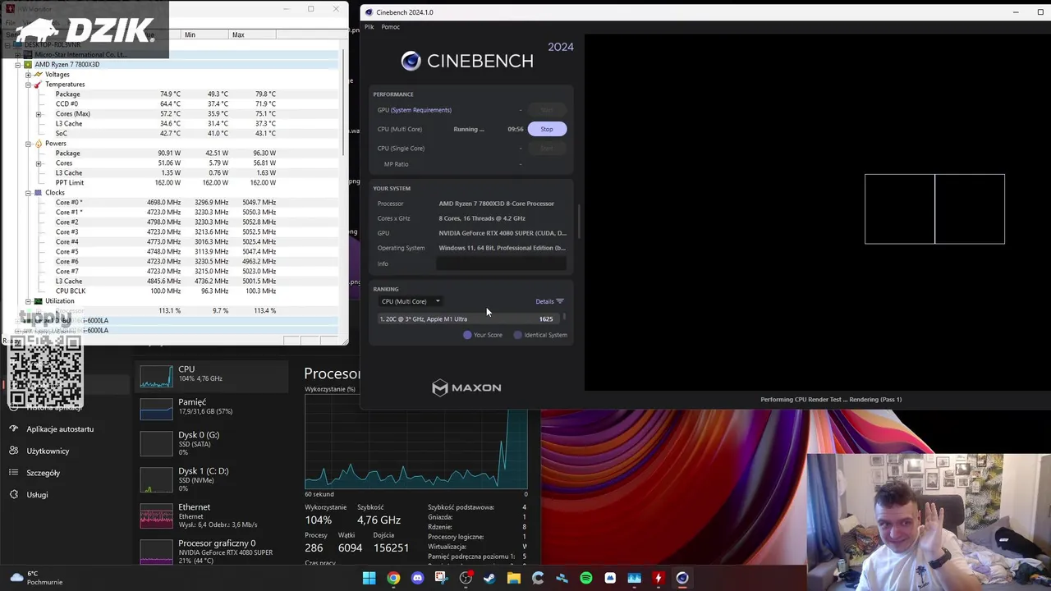The width and height of the screenshot is (1051, 591).
Task: Collapse the Utilization node
Action: click(28, 301)
